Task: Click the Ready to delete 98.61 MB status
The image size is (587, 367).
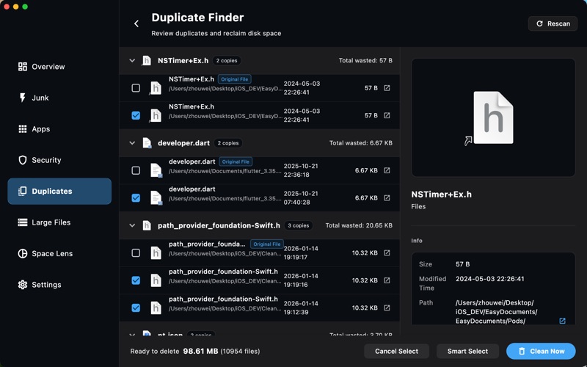Action: click(x=195, y=352)
